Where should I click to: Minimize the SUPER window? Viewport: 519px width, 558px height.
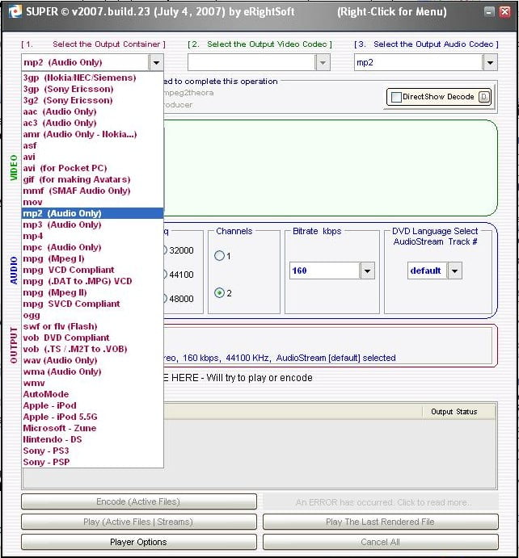coord(489,12)
